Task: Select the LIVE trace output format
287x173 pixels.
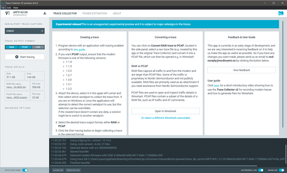Action: point(38,47)
